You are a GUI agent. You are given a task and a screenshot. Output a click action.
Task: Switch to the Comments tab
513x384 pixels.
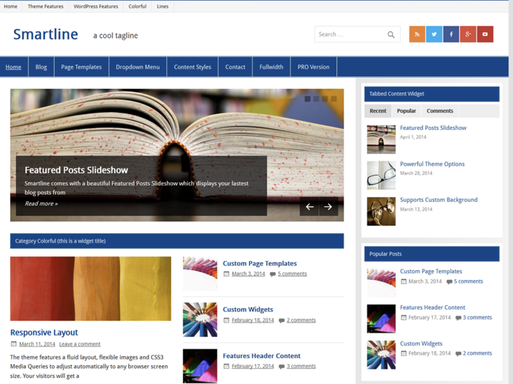coord(440,111)
